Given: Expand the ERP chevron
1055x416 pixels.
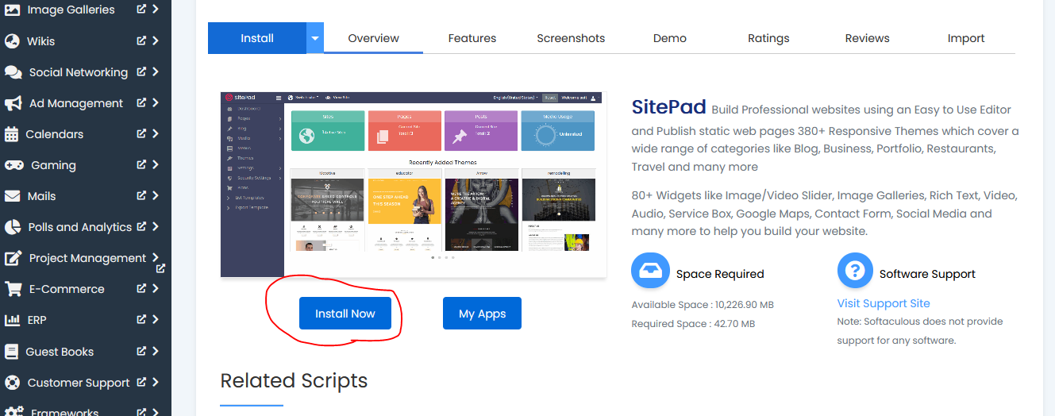Looking at the screenshot, I should tap(156, 319).
